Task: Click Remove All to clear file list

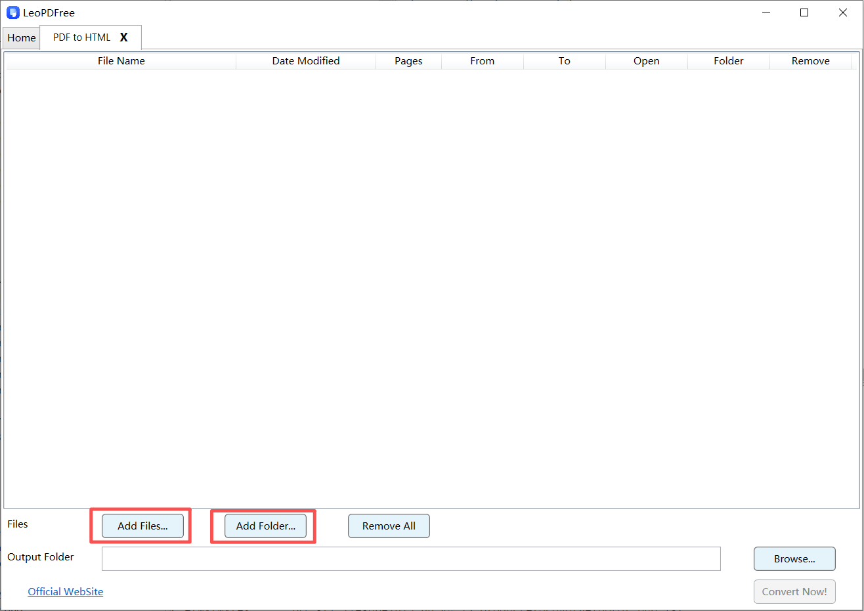Action: [x=389, y=526]
